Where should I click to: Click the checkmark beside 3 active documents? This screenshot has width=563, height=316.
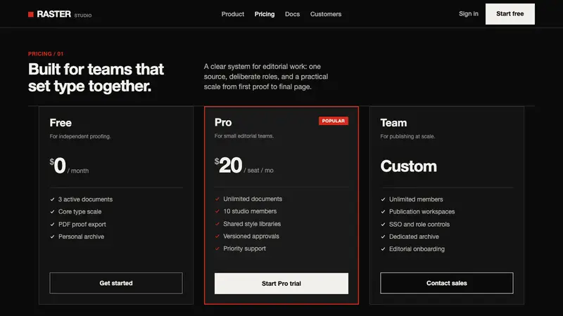tap(52, 199)
